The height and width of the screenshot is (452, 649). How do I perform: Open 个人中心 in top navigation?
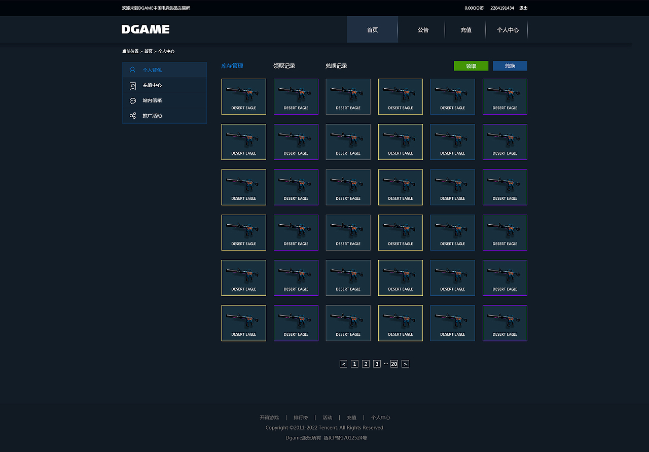point(508,30)
